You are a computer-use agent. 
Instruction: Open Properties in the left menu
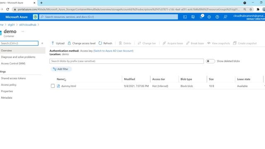tap(7, 91)
